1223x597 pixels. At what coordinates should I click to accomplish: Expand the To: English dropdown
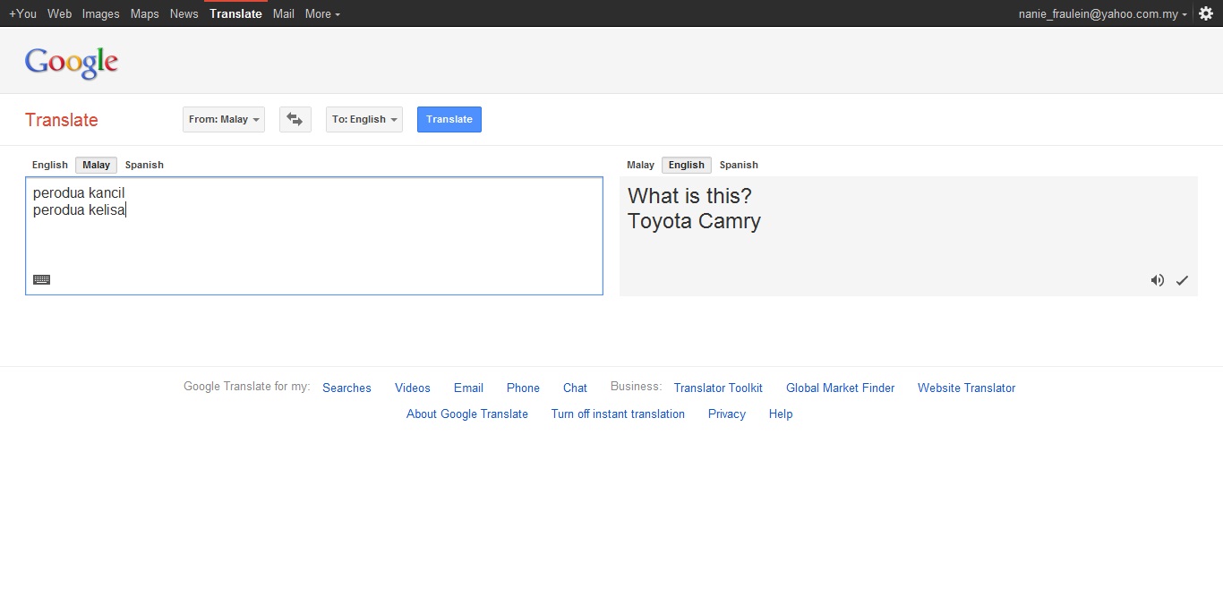pos(364,119)
